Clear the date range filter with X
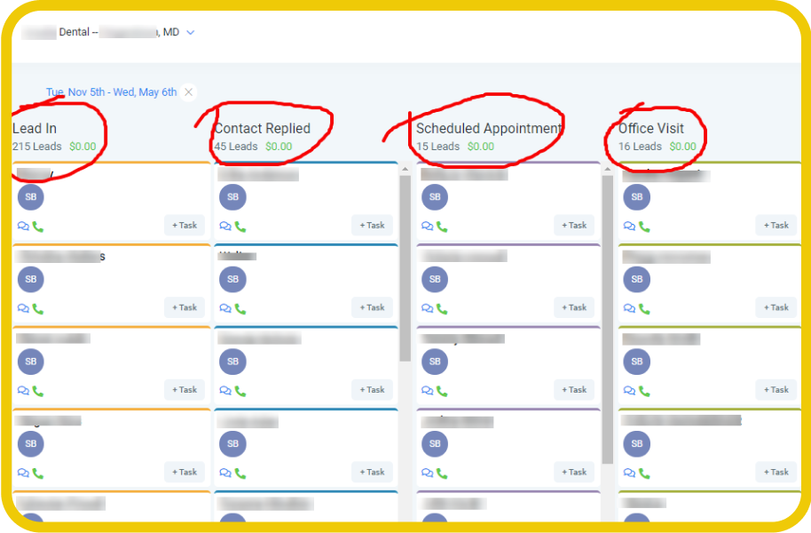The image size is (811, 533). (x=188, y=92)
